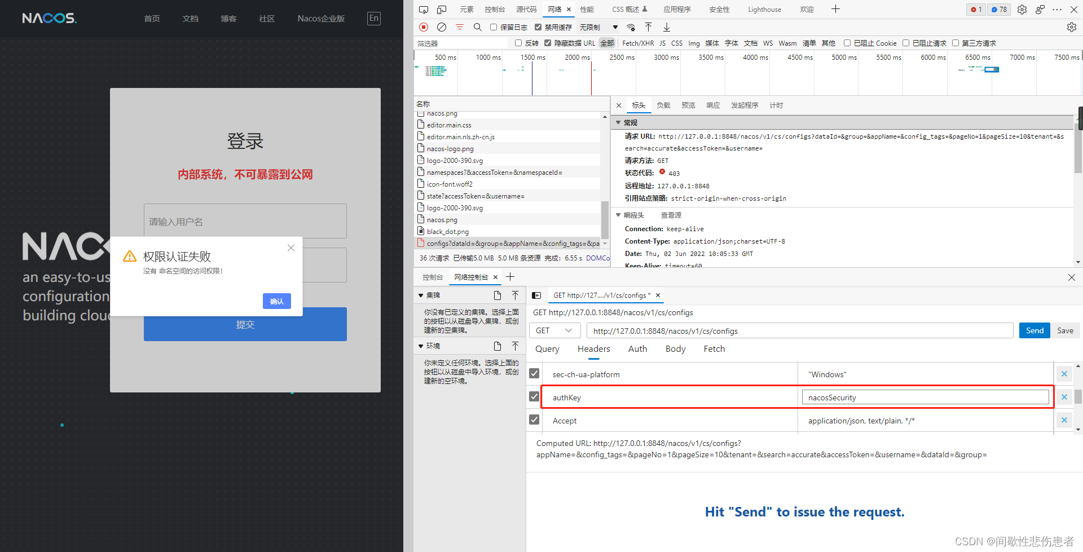Delete the Accept header row

tap(1064, 420)
